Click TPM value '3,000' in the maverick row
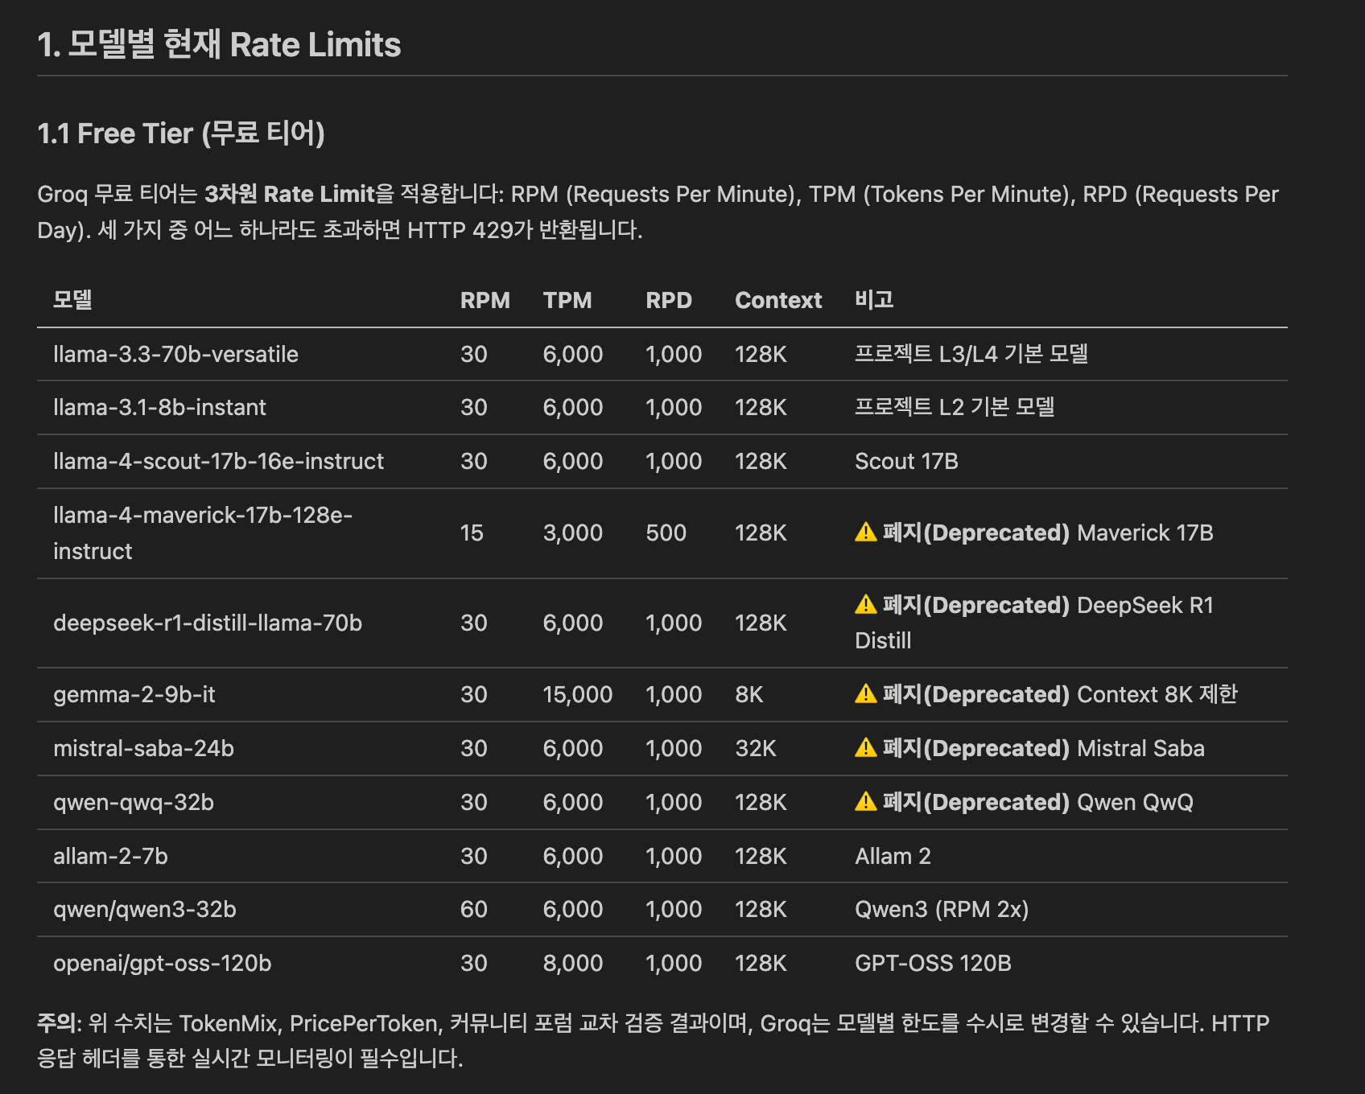Screen dimensions: 1365x1094 coord(573,533)
